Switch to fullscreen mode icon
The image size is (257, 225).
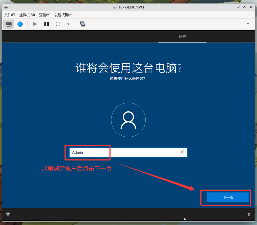coord(248,24)
